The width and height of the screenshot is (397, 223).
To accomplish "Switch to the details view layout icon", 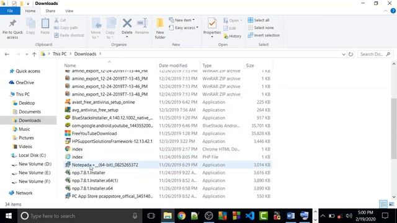I will point(383,204).
